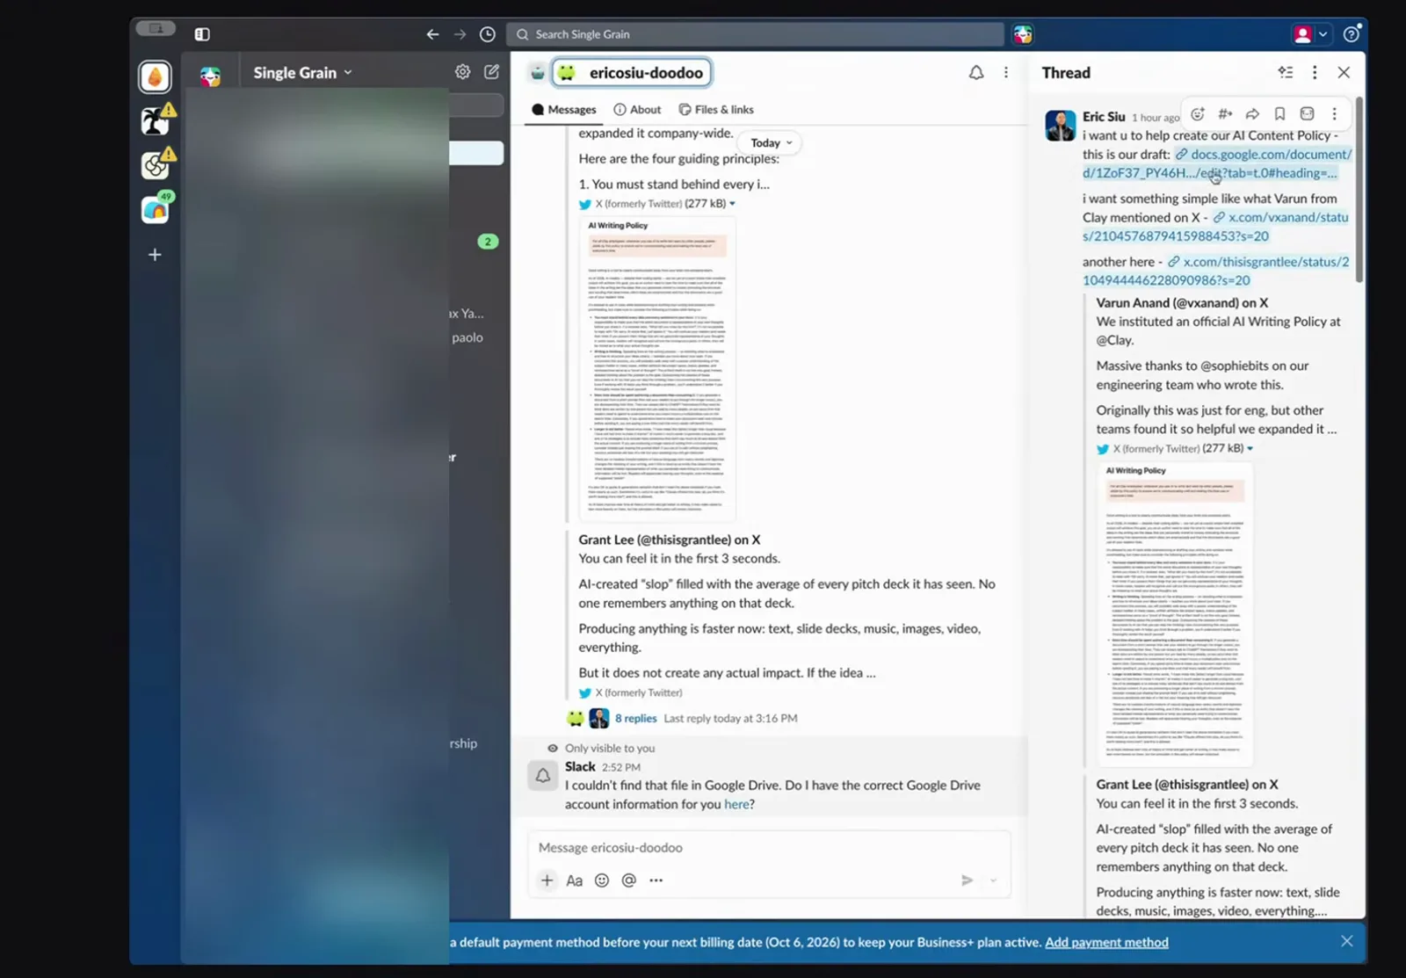Open the x.com/vxanand status link
This screenshot has height=978, width=1406.
1215,227
